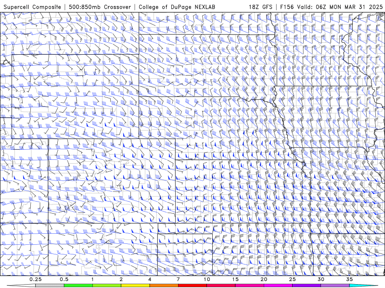Click the legend value '1'
This screenshot has height=288, width=385.
[92, 279]
